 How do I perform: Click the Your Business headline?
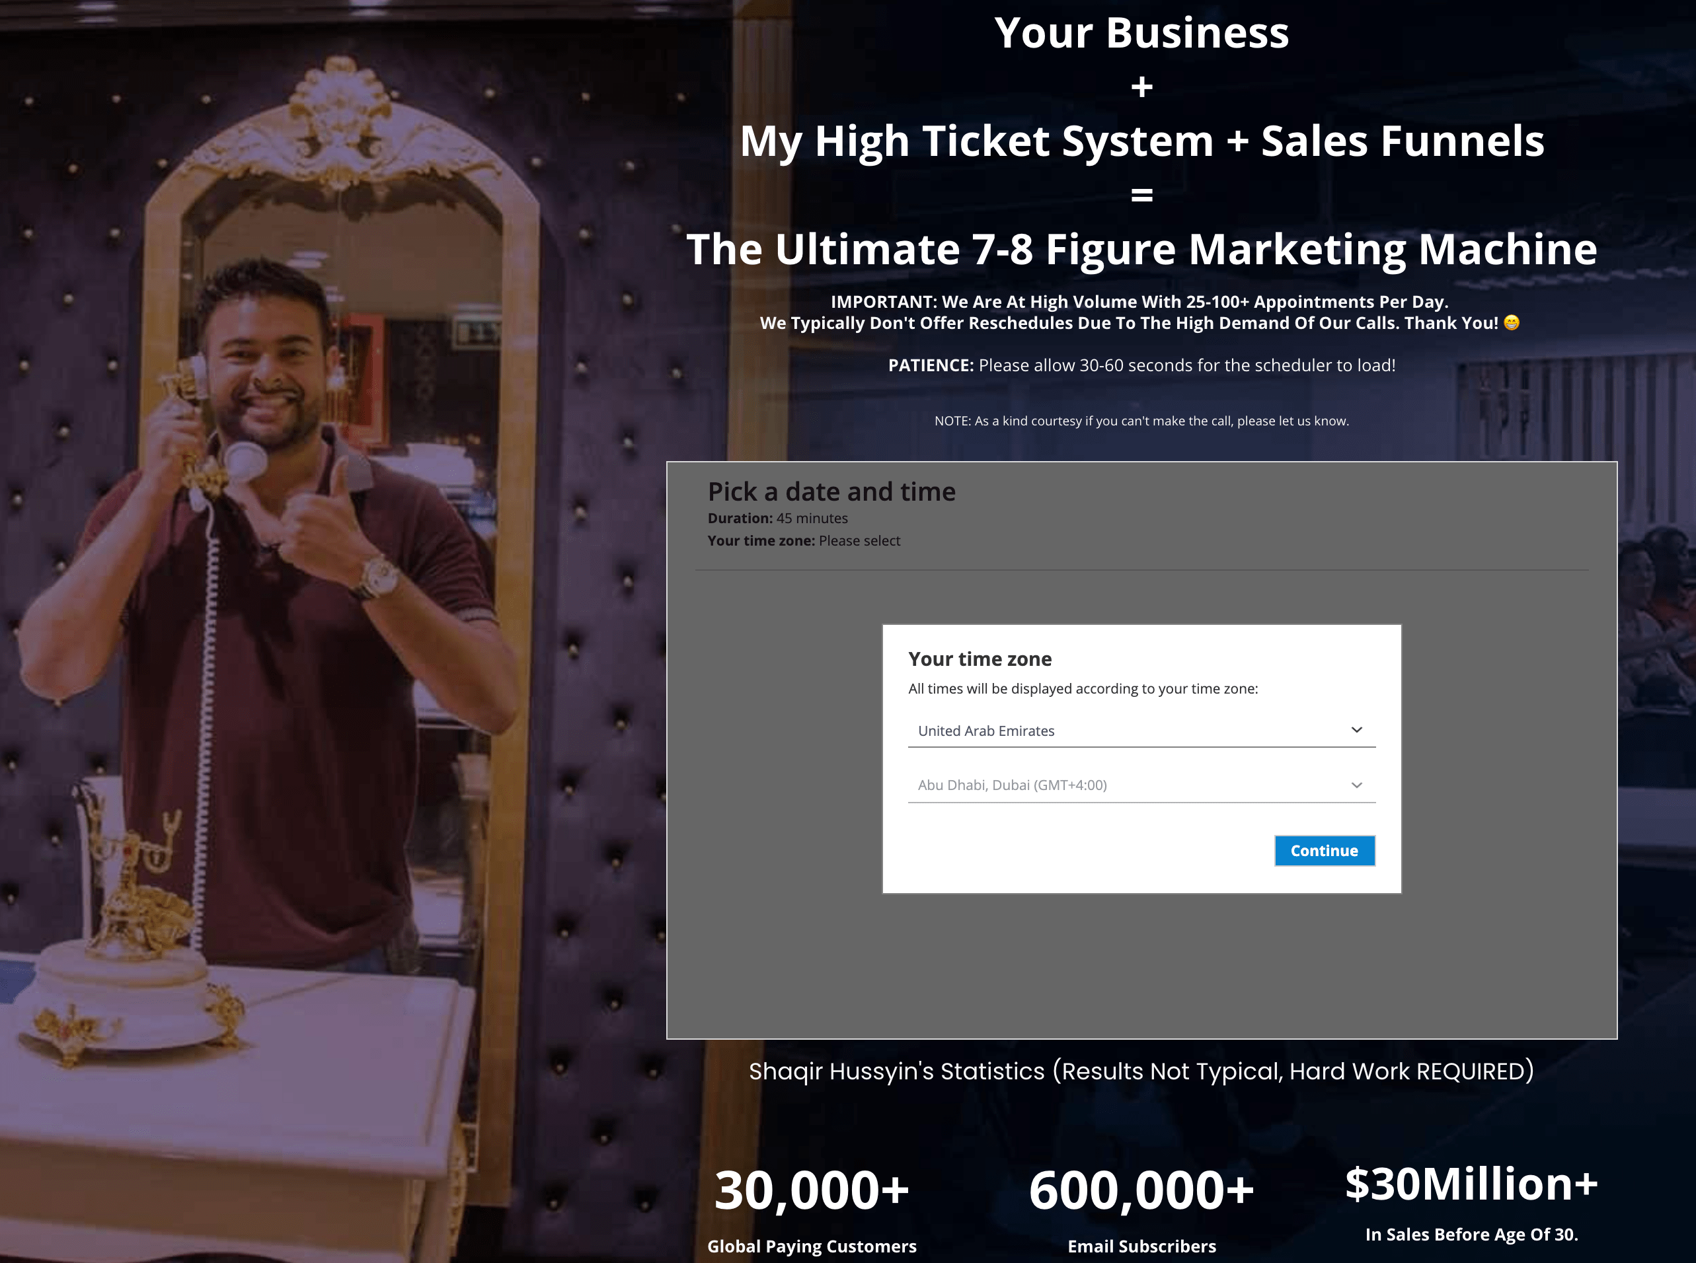coord(1141,33)
